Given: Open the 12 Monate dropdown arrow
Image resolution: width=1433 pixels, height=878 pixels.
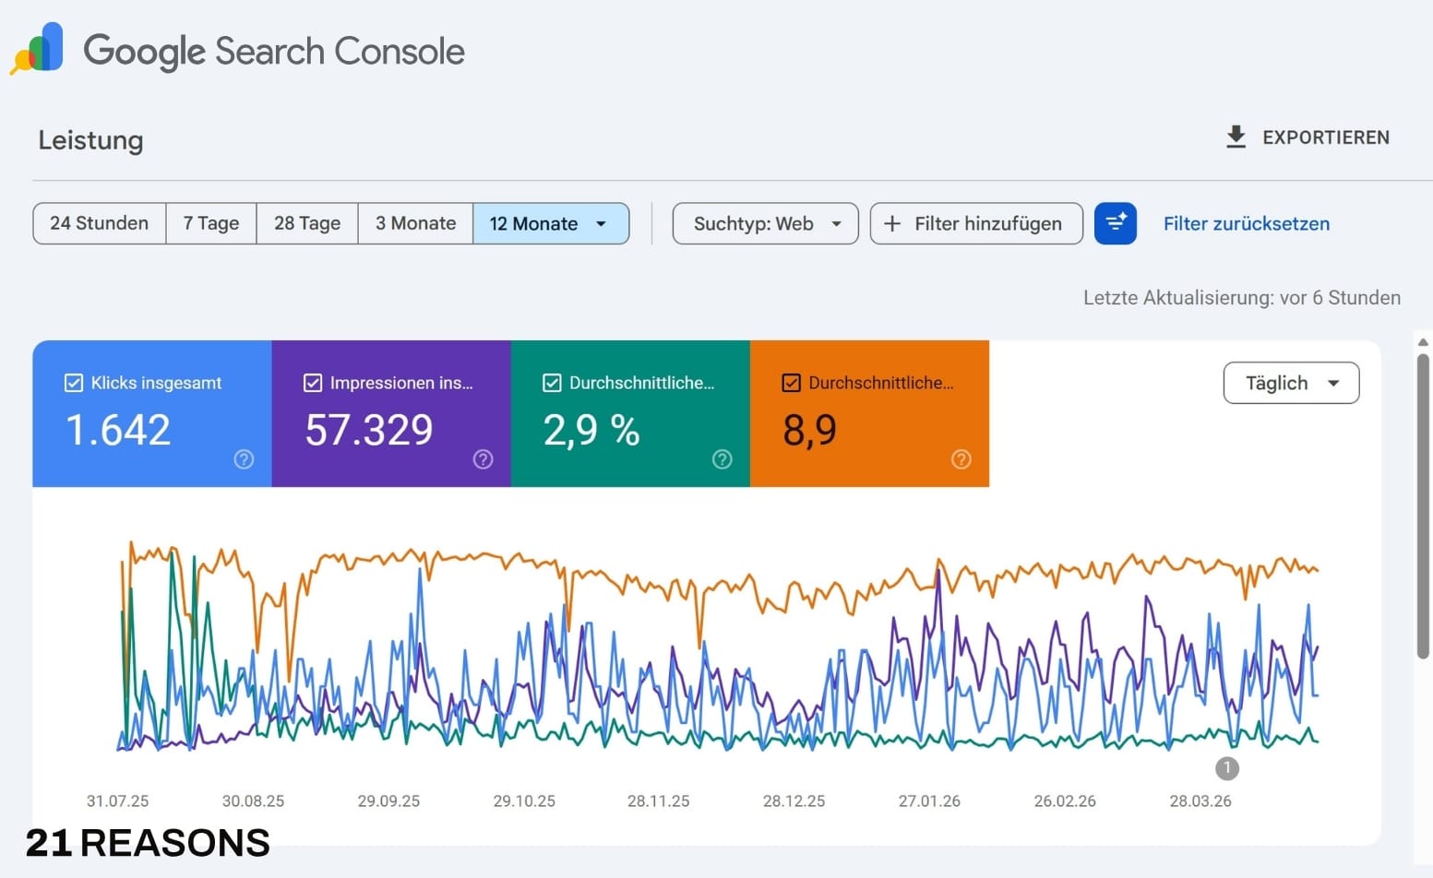Looking at the screenshot, I should [602, 224].
